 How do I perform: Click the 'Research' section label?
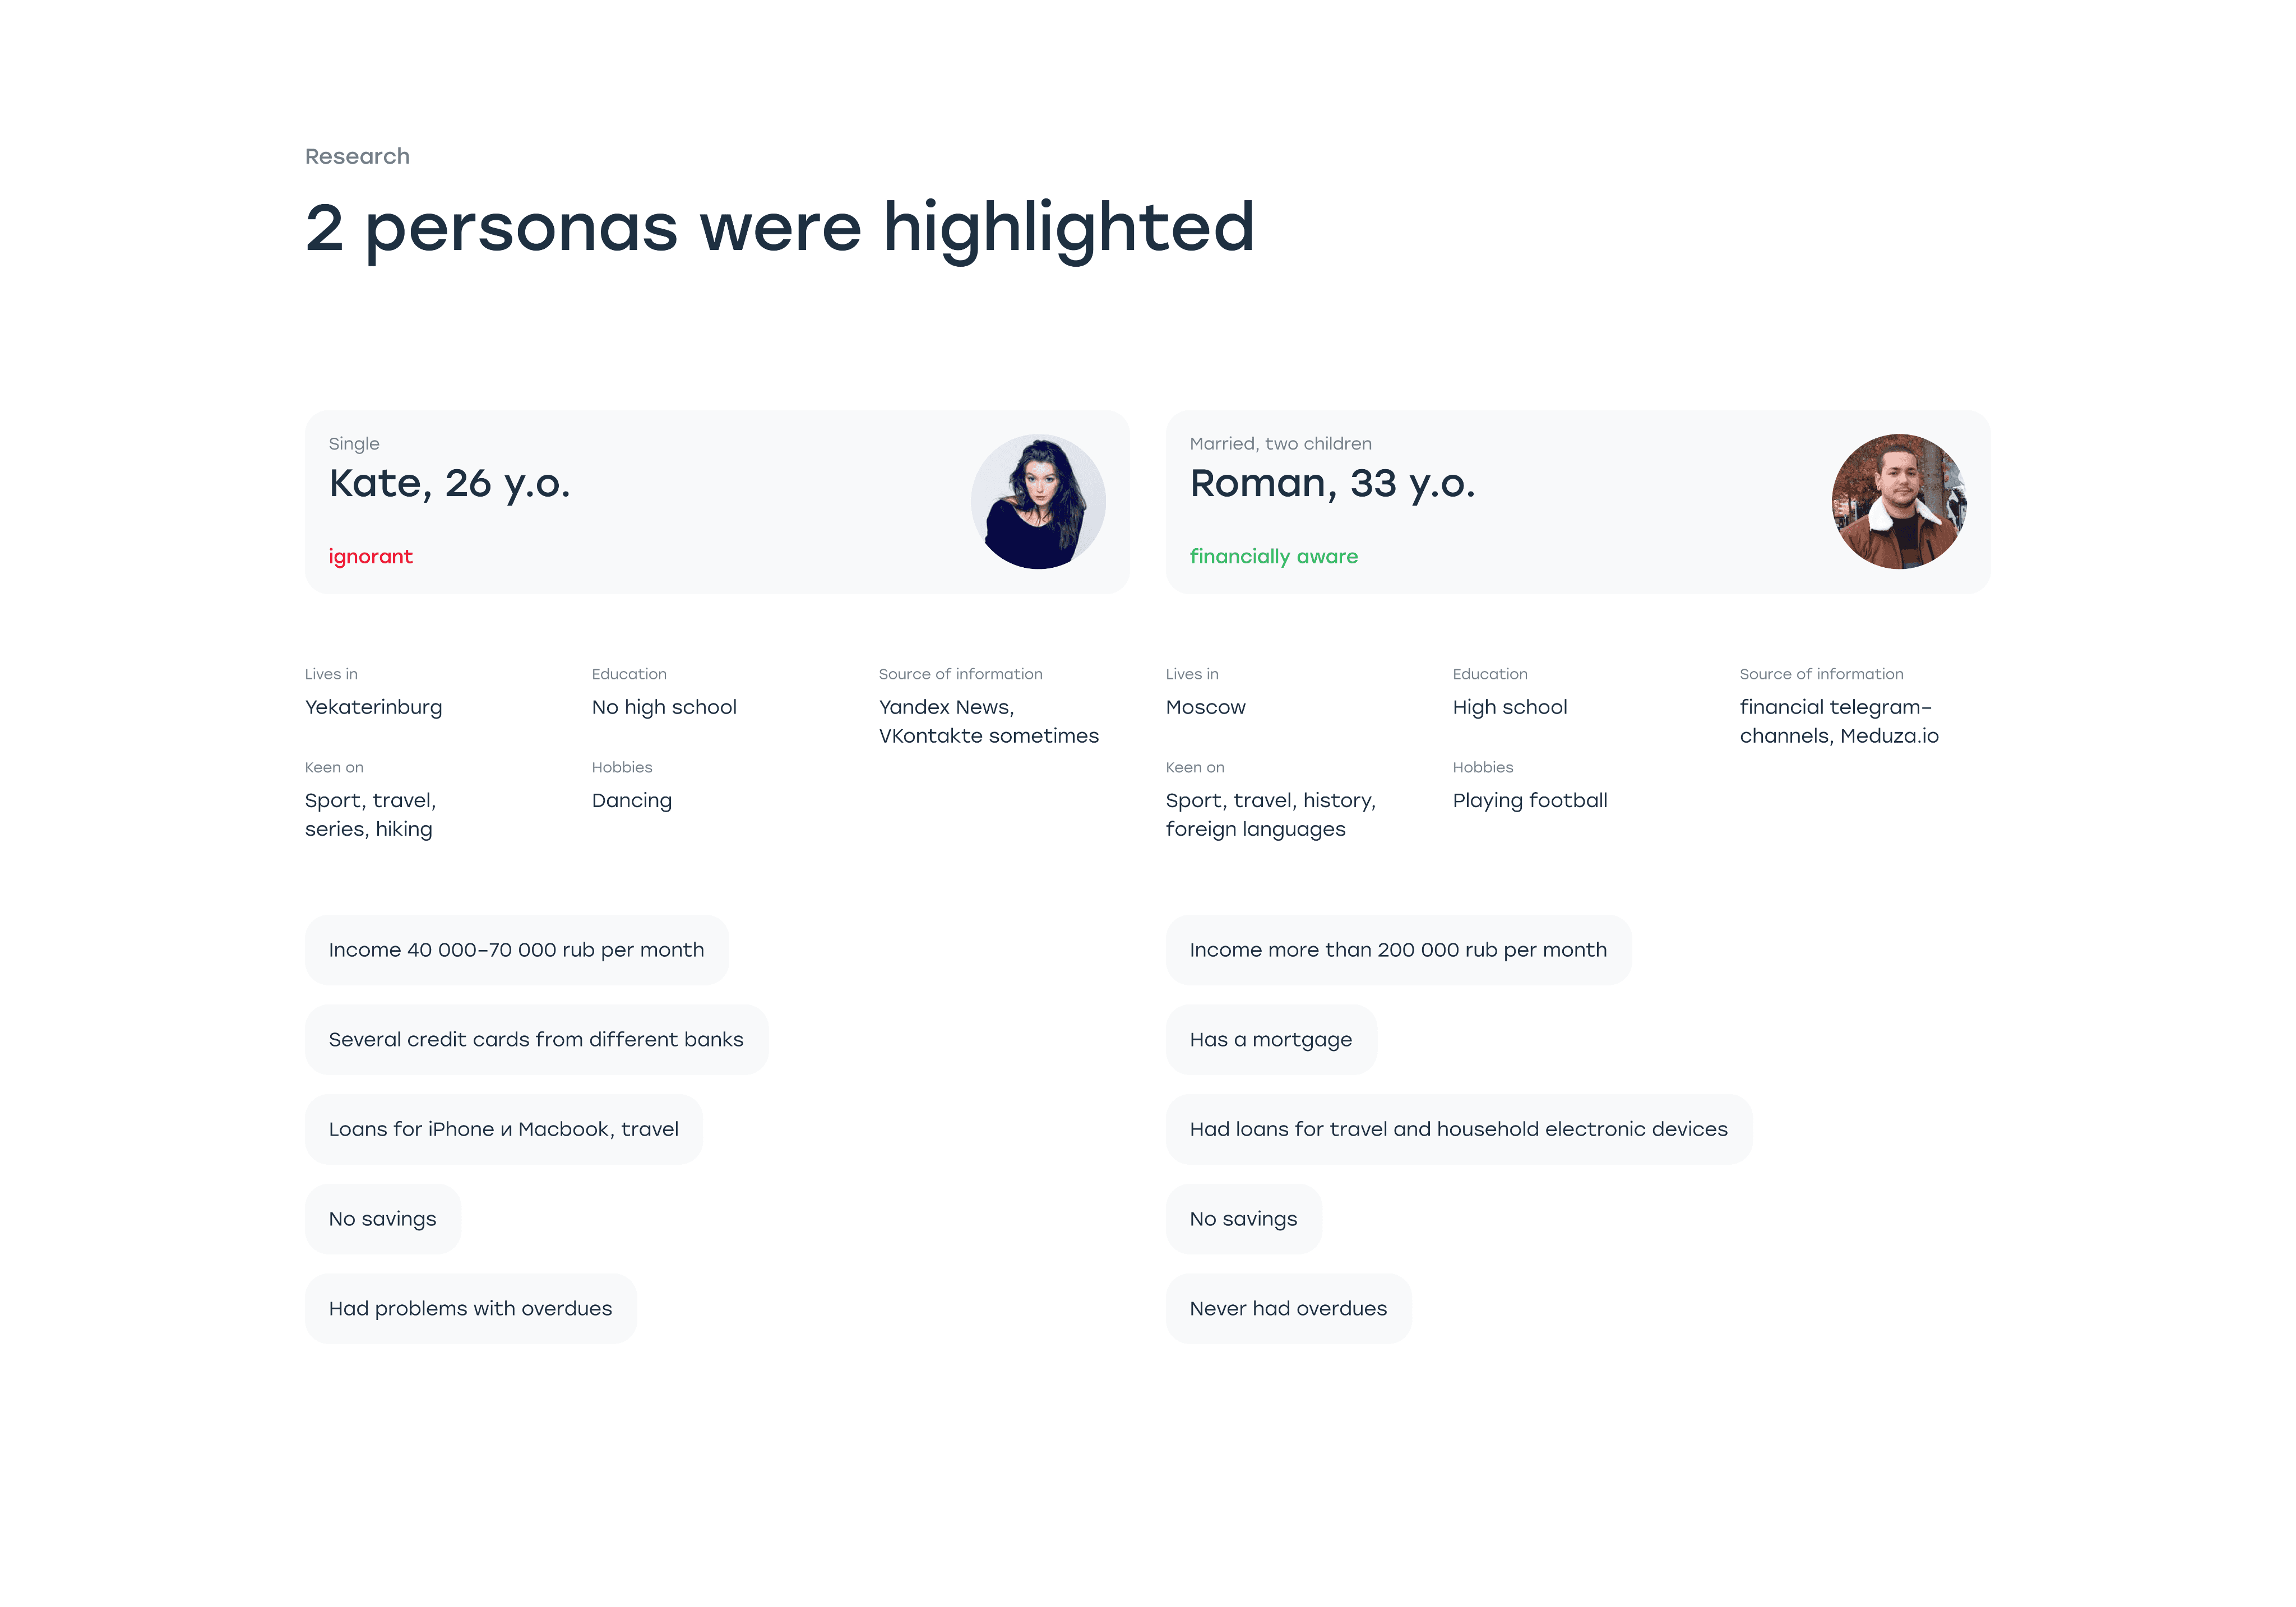pos(357,157)
